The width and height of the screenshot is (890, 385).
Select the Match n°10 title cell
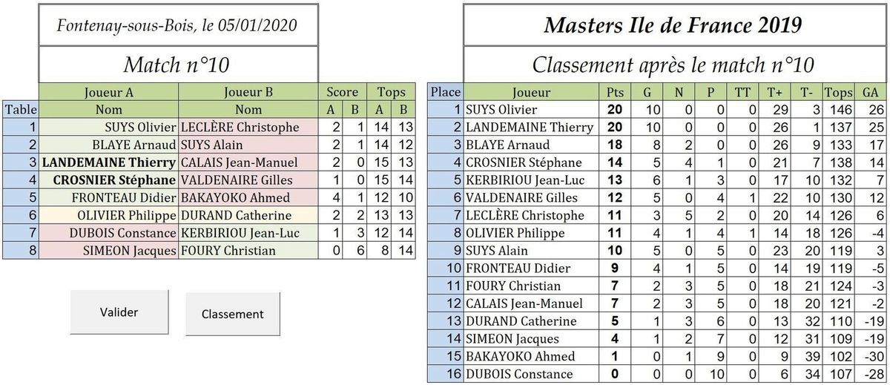tap(178, 65)
